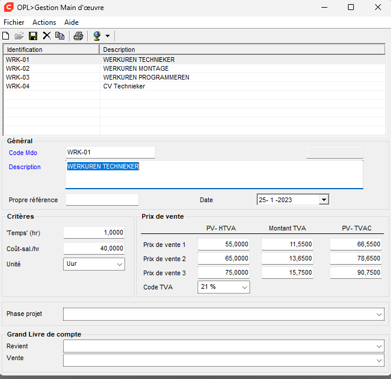Image resolution: width=391 pixels, height=379 pixels.
Task: Click Prix de vente 2 PV-TVAC field
Action: pos(356,258)
